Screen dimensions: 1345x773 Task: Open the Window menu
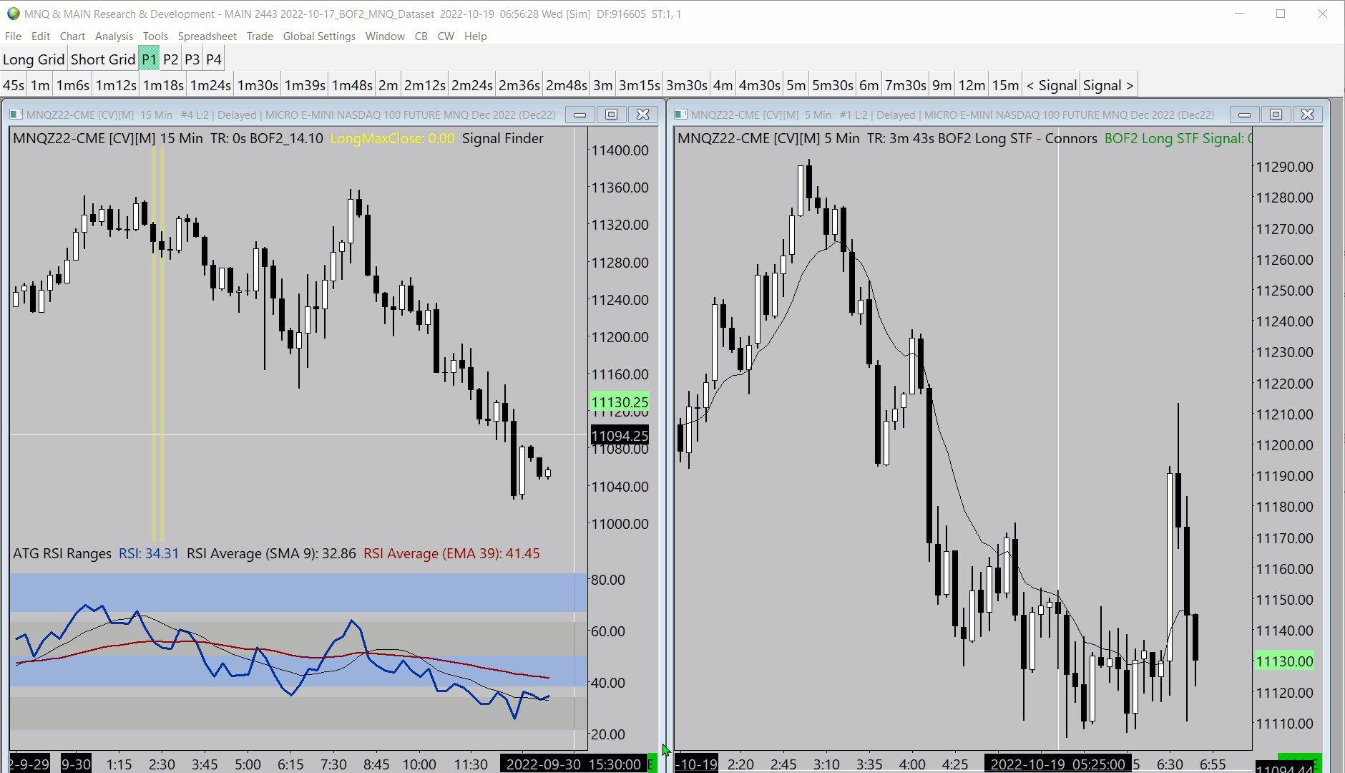(385, 36)
